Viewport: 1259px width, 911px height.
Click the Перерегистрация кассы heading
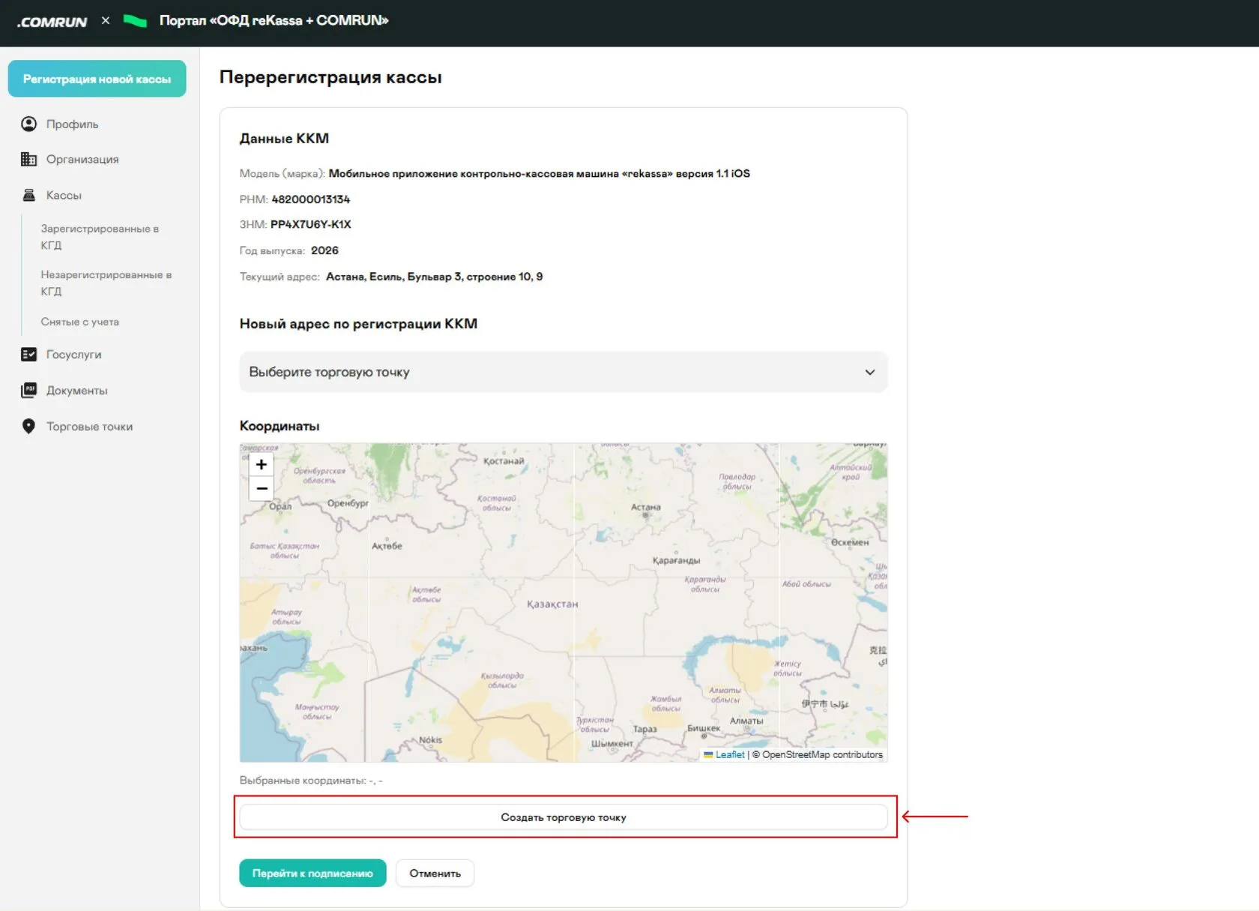pos(330,77)
